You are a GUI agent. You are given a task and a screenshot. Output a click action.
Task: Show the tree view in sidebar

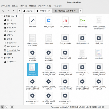click(x=6, y=107)
